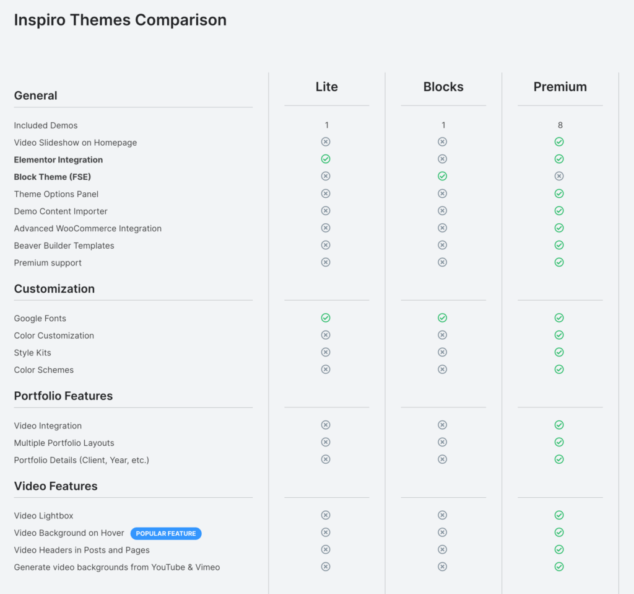Click the Elementor Integration checkmark under Lite
This screenshot has height=594, width=634.
tap(326, 159)
